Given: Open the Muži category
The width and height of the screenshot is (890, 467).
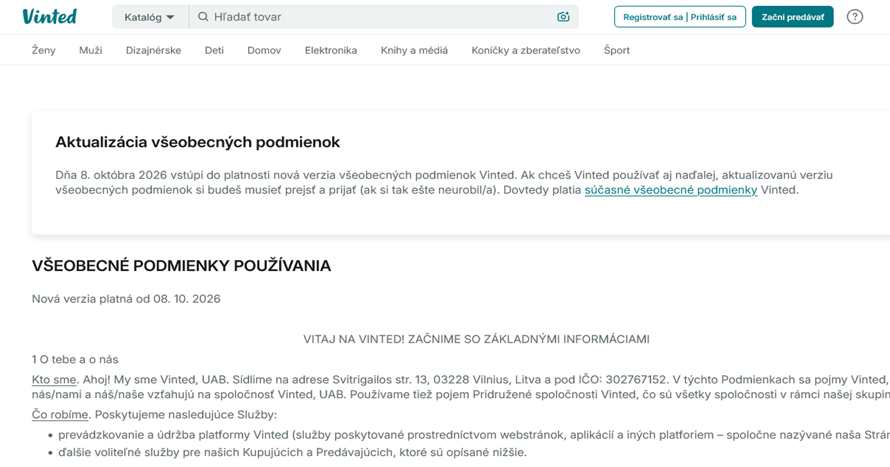Looking at the screenshot, I should 90,50.
